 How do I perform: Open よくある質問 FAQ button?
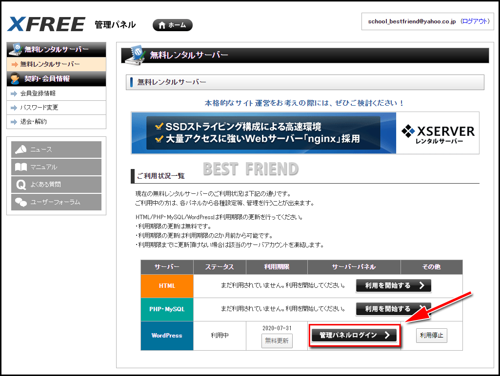[57, 184]
